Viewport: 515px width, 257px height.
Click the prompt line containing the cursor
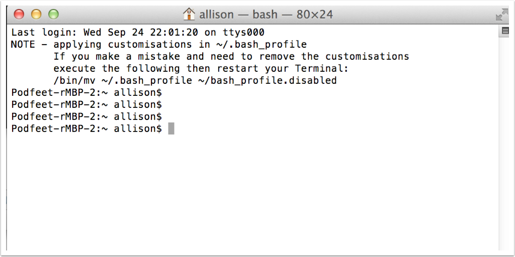tap(87, 129)
